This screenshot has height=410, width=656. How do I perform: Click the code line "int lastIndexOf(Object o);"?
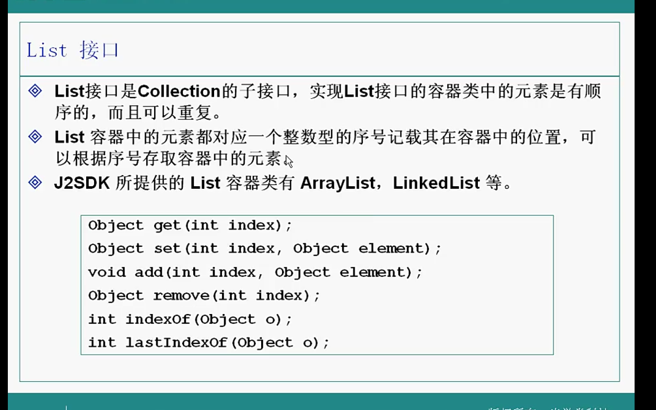209,343
